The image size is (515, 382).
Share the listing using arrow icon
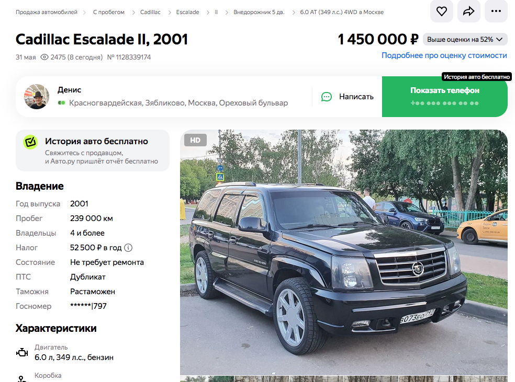tap(469, 11)
